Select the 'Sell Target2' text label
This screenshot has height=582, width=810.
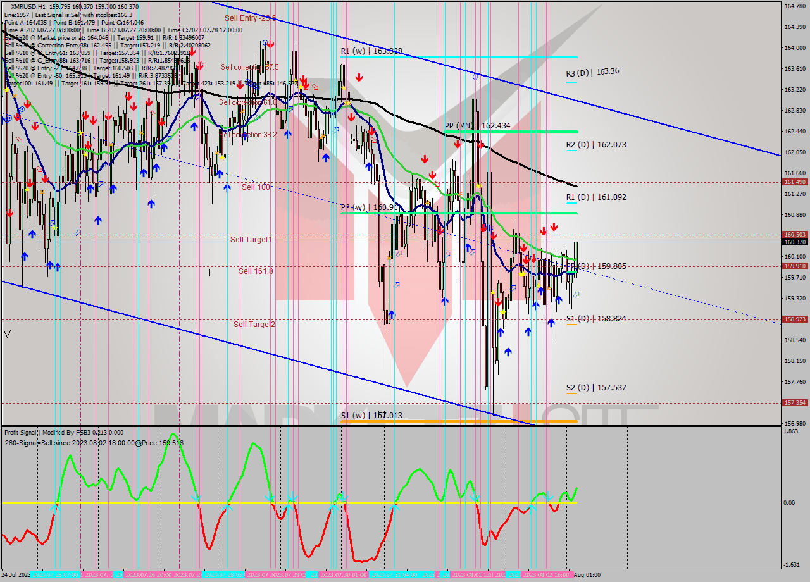click(254, 325)
